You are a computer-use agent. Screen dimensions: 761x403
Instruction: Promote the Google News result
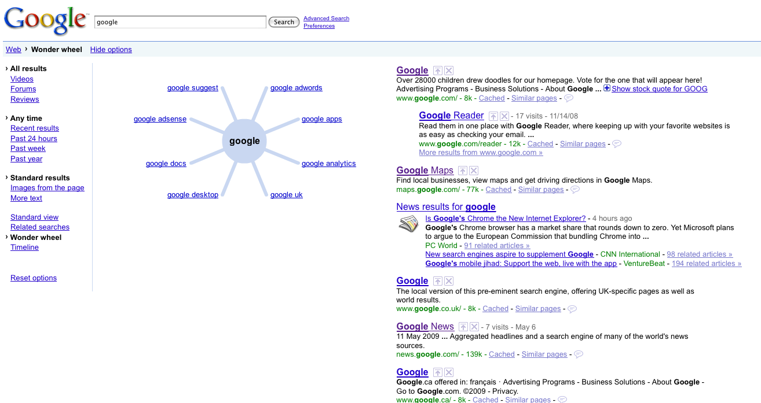coord(463,327)
